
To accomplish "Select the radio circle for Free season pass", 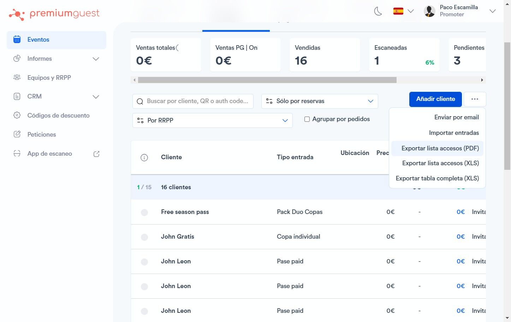I will point(144,212).
